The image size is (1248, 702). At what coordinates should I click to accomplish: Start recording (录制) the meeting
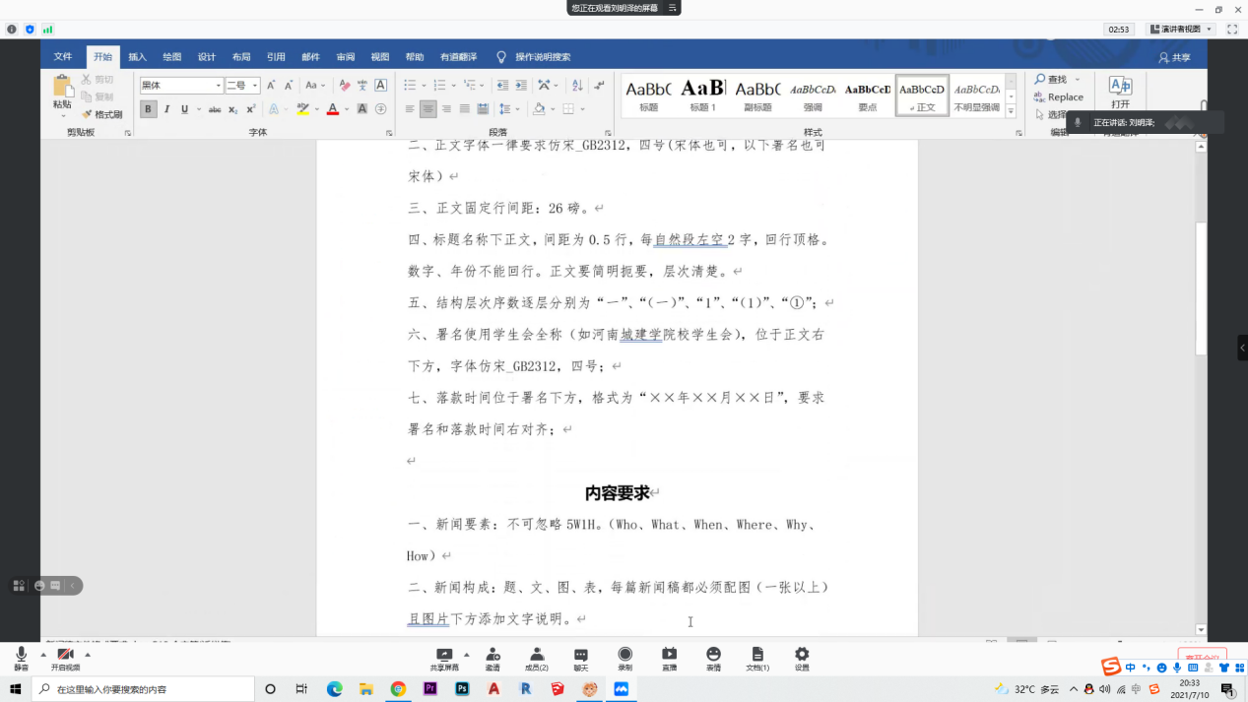tap(624, 658)
